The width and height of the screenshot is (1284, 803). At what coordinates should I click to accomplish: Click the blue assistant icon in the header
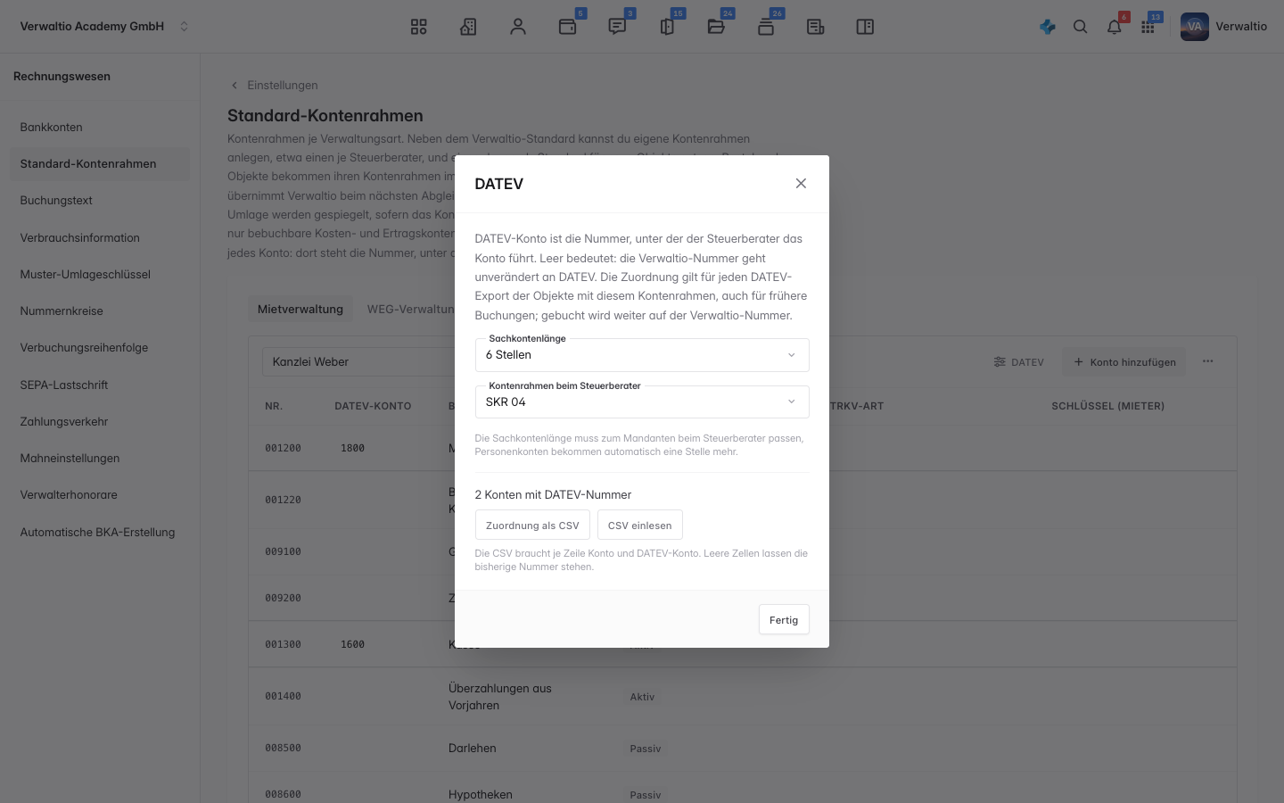tap(1048, 27)
